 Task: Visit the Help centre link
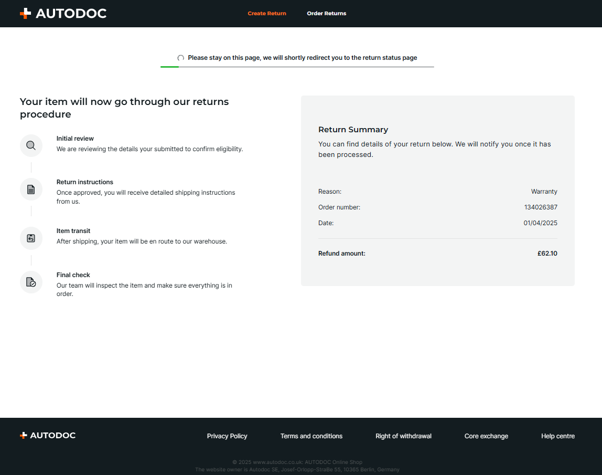point(558,436)
